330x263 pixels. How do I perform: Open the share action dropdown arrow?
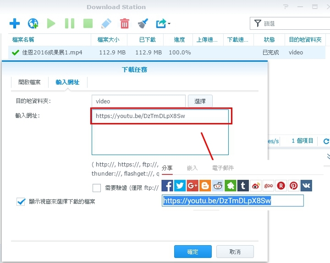169,23
